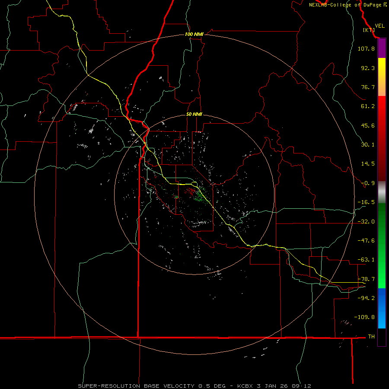The image size is (389, 389).
Task: Select the -94.2 scale value
Action: tap(366, 298)
